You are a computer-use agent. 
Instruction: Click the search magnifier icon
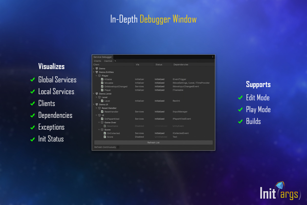[x=115, y=61]
